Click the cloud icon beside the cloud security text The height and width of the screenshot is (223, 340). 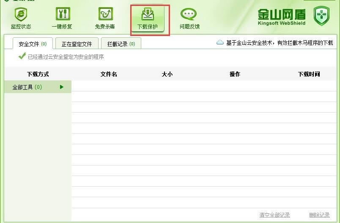[220, 42]
